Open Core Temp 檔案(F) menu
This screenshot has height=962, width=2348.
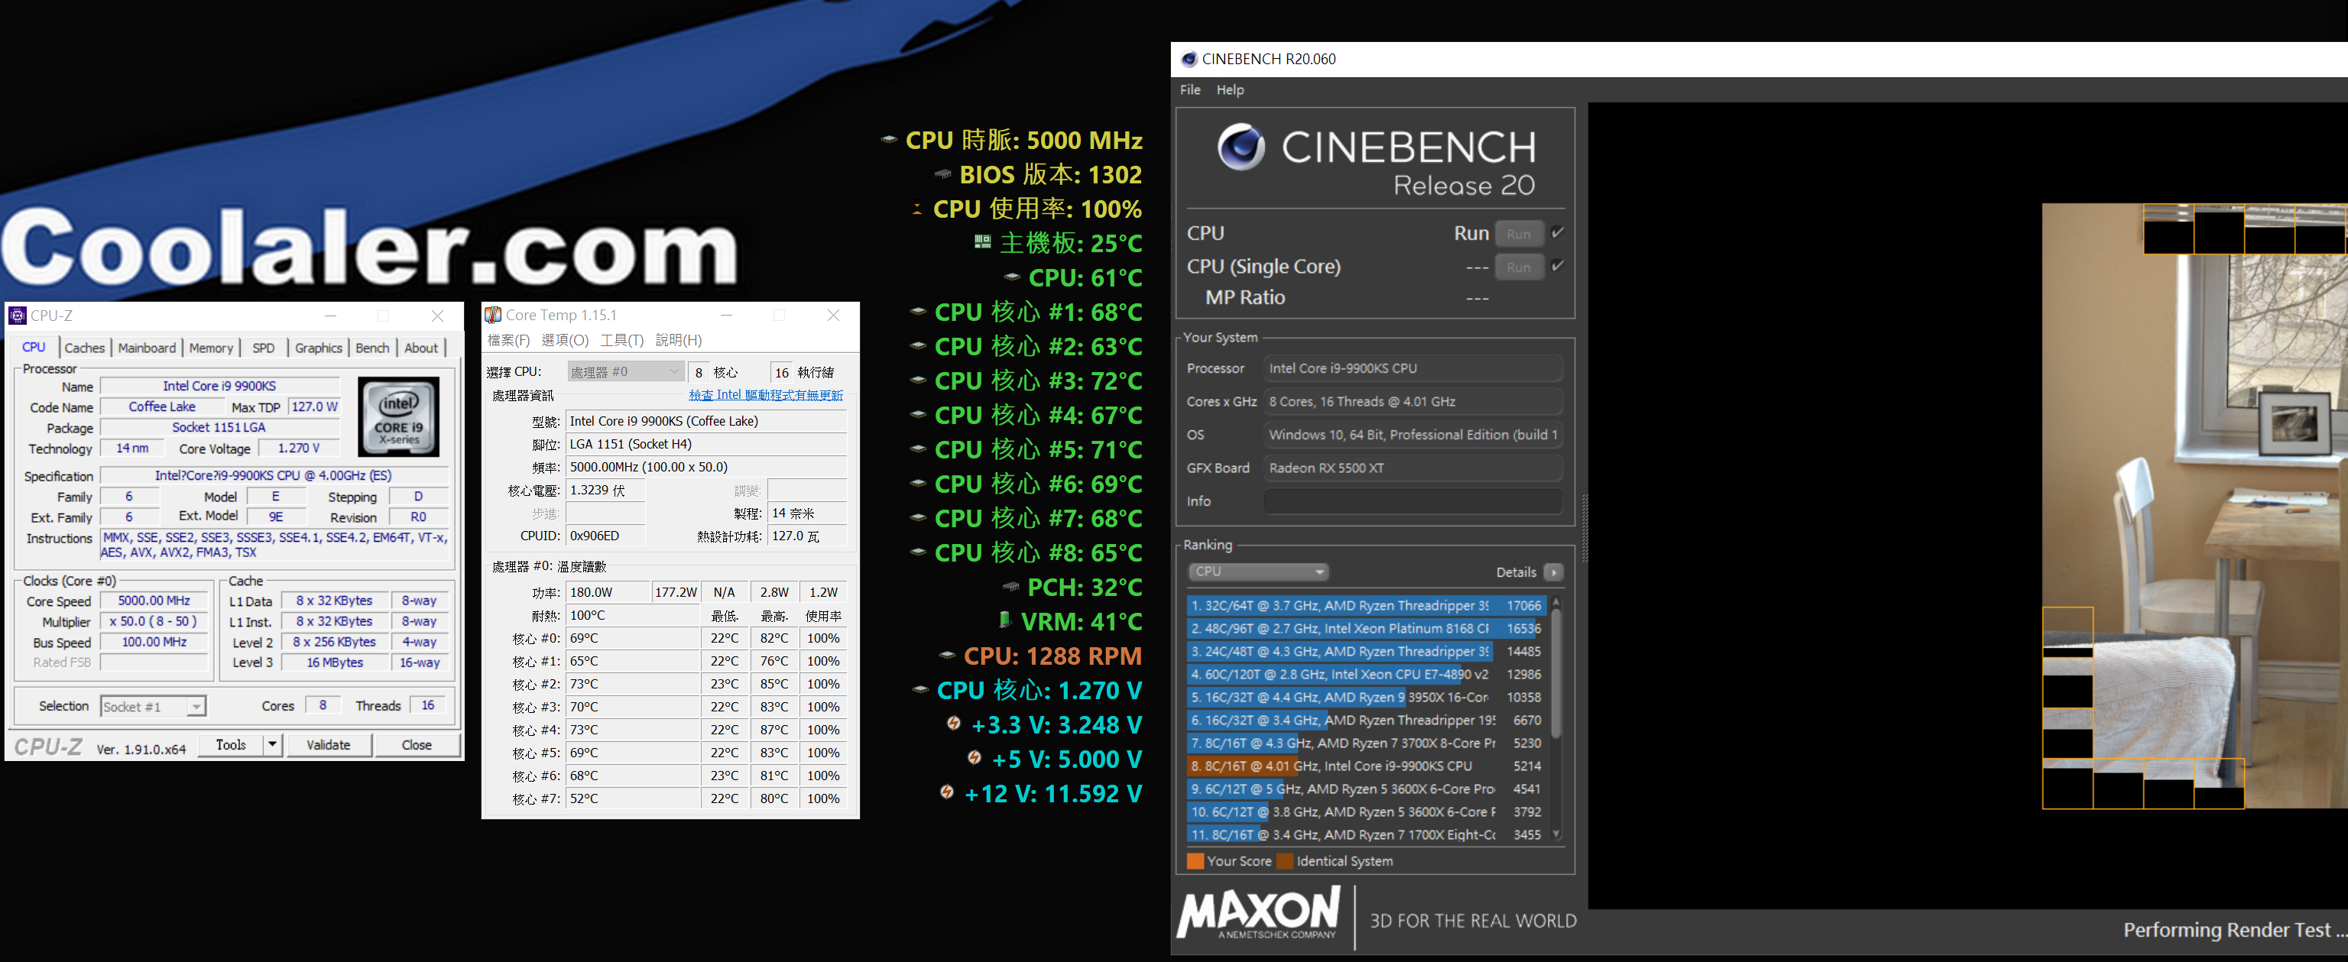508,340
